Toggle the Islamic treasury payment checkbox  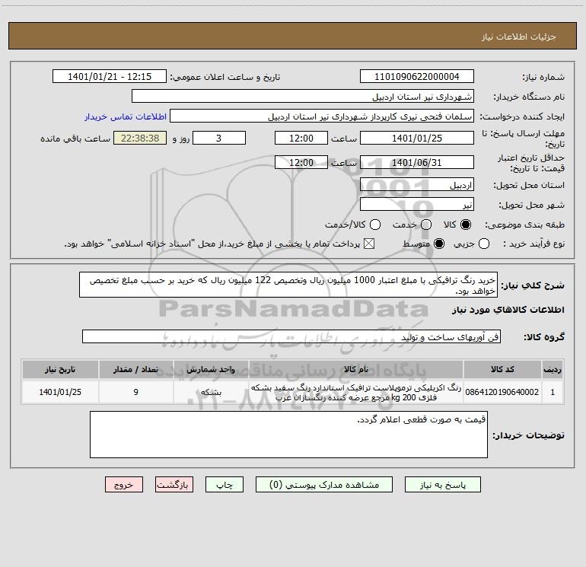369,244
